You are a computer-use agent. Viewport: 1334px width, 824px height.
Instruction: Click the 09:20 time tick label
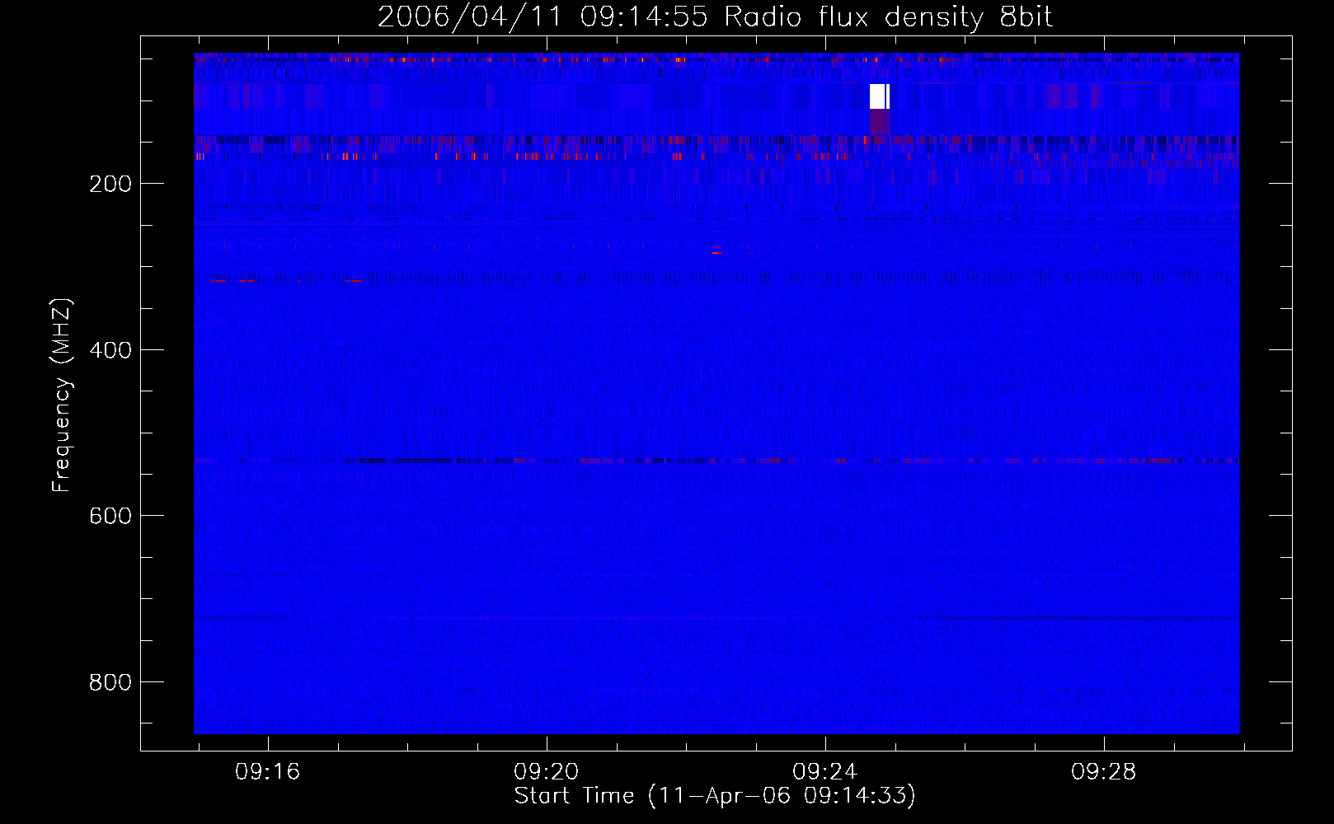point(547,772)
